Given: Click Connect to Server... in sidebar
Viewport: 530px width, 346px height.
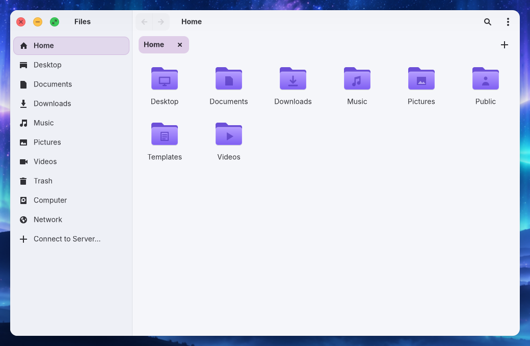Looking at the screenshot, I should (x=71, y=239).
